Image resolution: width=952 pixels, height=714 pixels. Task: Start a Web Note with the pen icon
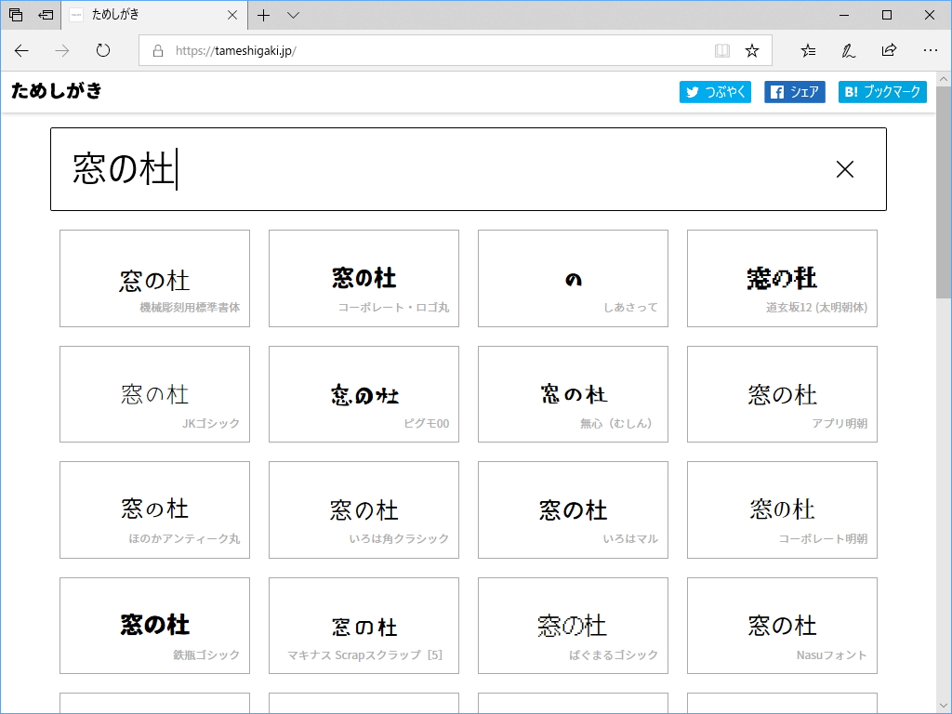(x=848, y=51)
